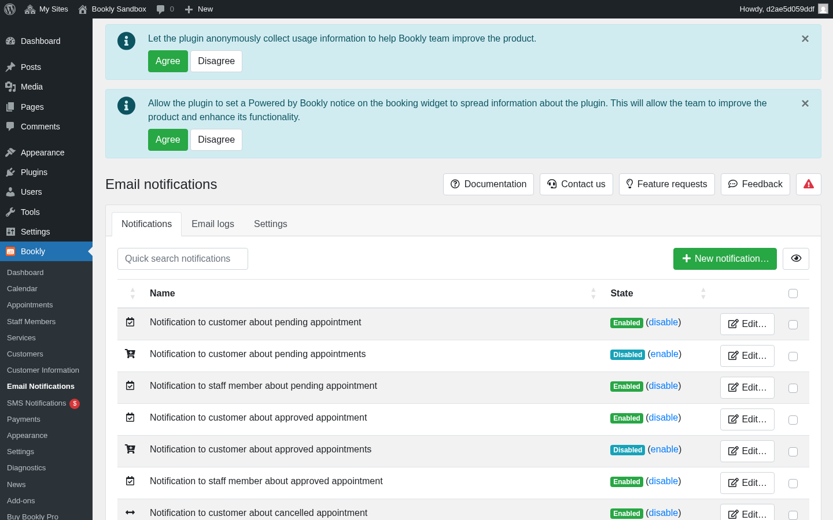Image resolution: width=833 pixels, height=520 pixels.
Task: Sort table by Name column
Action: tap(373, 294)
